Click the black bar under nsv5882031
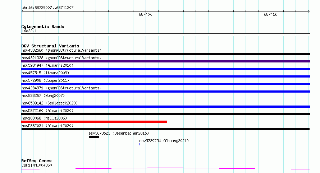Image resolution: width=320 pixels, height=173 pixels. pos(165,129)
